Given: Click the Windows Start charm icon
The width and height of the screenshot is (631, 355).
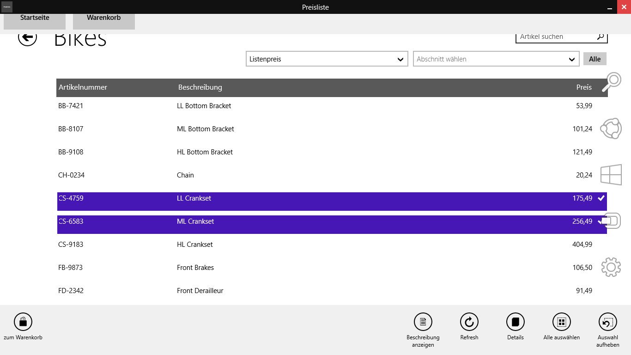Looking at the screenshot, I should click(x=611, y=175).
